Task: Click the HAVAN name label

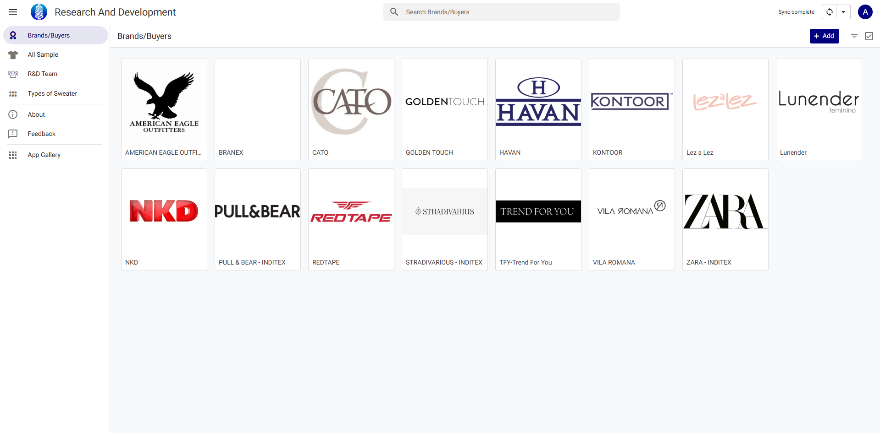Action: click(x=510, y=152)
